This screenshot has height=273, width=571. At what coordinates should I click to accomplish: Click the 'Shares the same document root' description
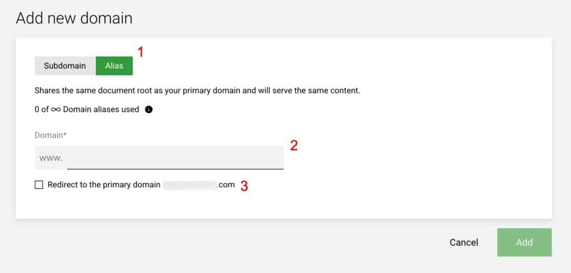pos(197,91)
